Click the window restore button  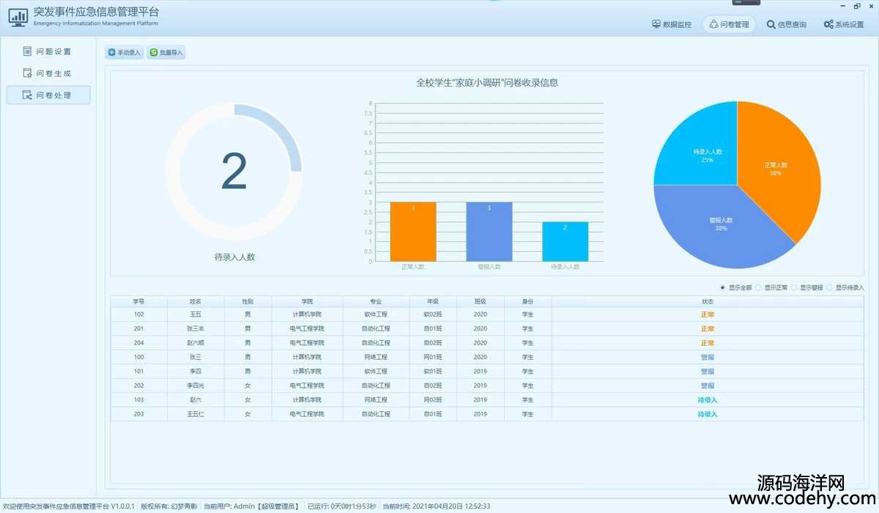pos(857,6)
